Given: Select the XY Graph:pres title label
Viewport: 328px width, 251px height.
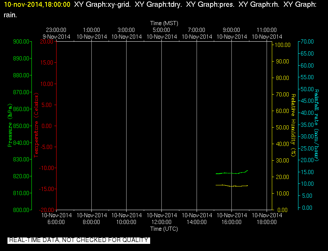Looking at the screenshot, I should point(210,5).
